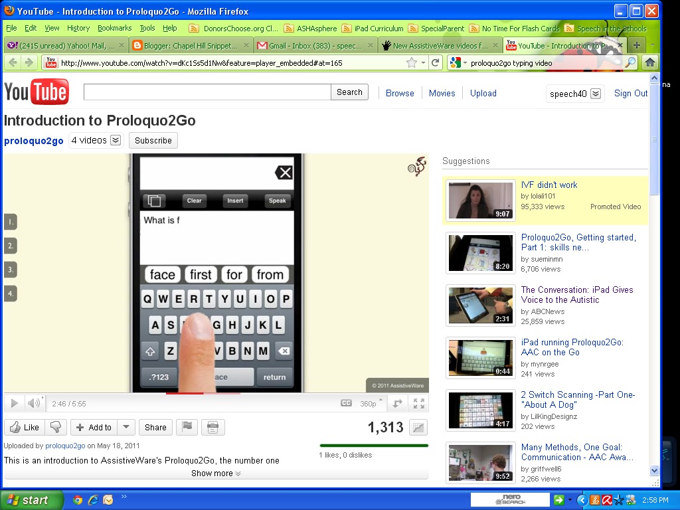Image resolution: width=680 pixels, height=510 pixels.
Task: Click the dislike thumbs-down button
Action: tap(56, 427)
